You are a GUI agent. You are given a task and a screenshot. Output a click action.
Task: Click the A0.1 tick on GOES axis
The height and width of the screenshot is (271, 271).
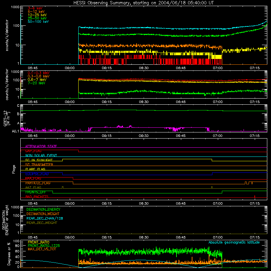pyautogui.click(x=16, y=131)
